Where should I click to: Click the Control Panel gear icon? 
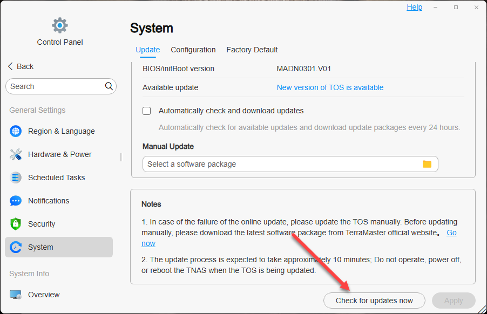(59, 25)
